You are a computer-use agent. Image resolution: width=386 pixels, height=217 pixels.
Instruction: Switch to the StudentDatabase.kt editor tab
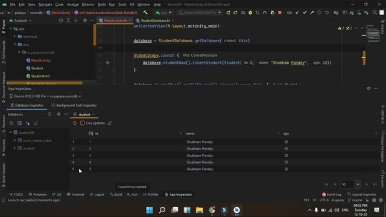pyautogui.click(x=155, y=20)
